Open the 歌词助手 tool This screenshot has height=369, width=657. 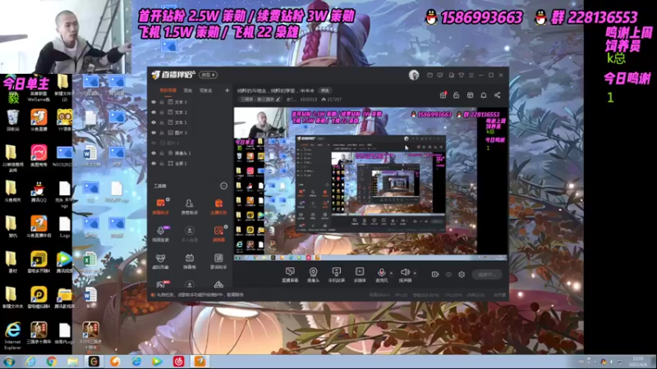click(x=218, y=261)
